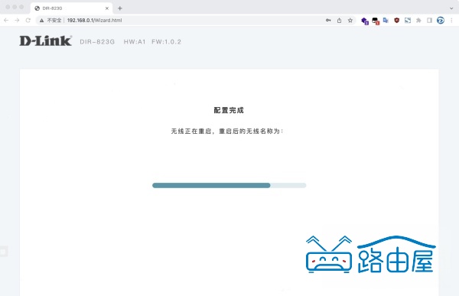459x296 pixels.
Task: Open the purple extension with badge 2
Action: (x=364, y=21)
